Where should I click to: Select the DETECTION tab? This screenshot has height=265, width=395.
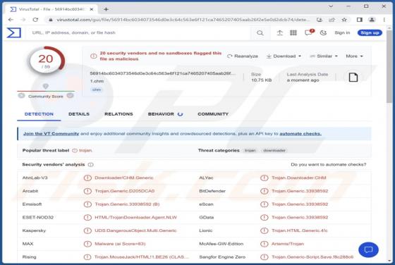point(39,114)
